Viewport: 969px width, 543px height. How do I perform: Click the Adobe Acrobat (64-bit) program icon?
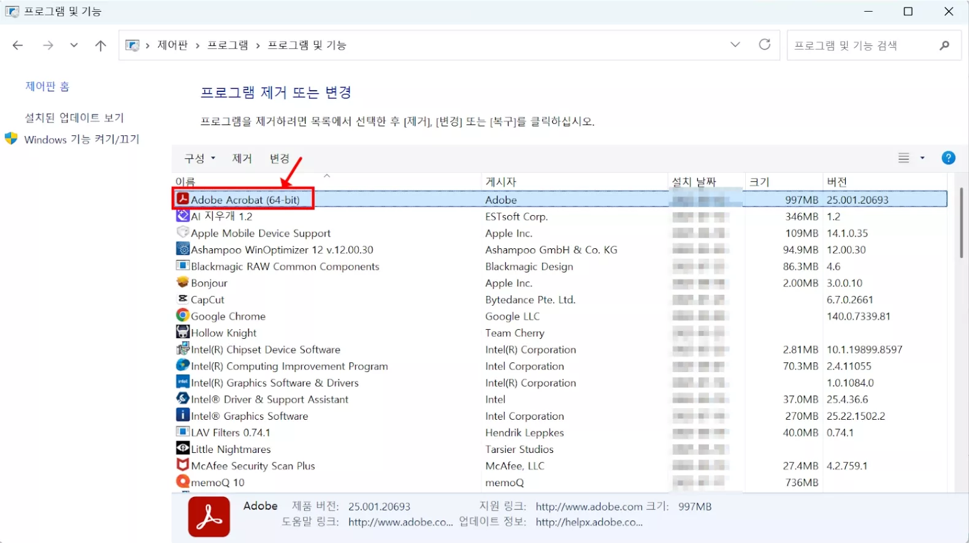[x=182, y=199]
